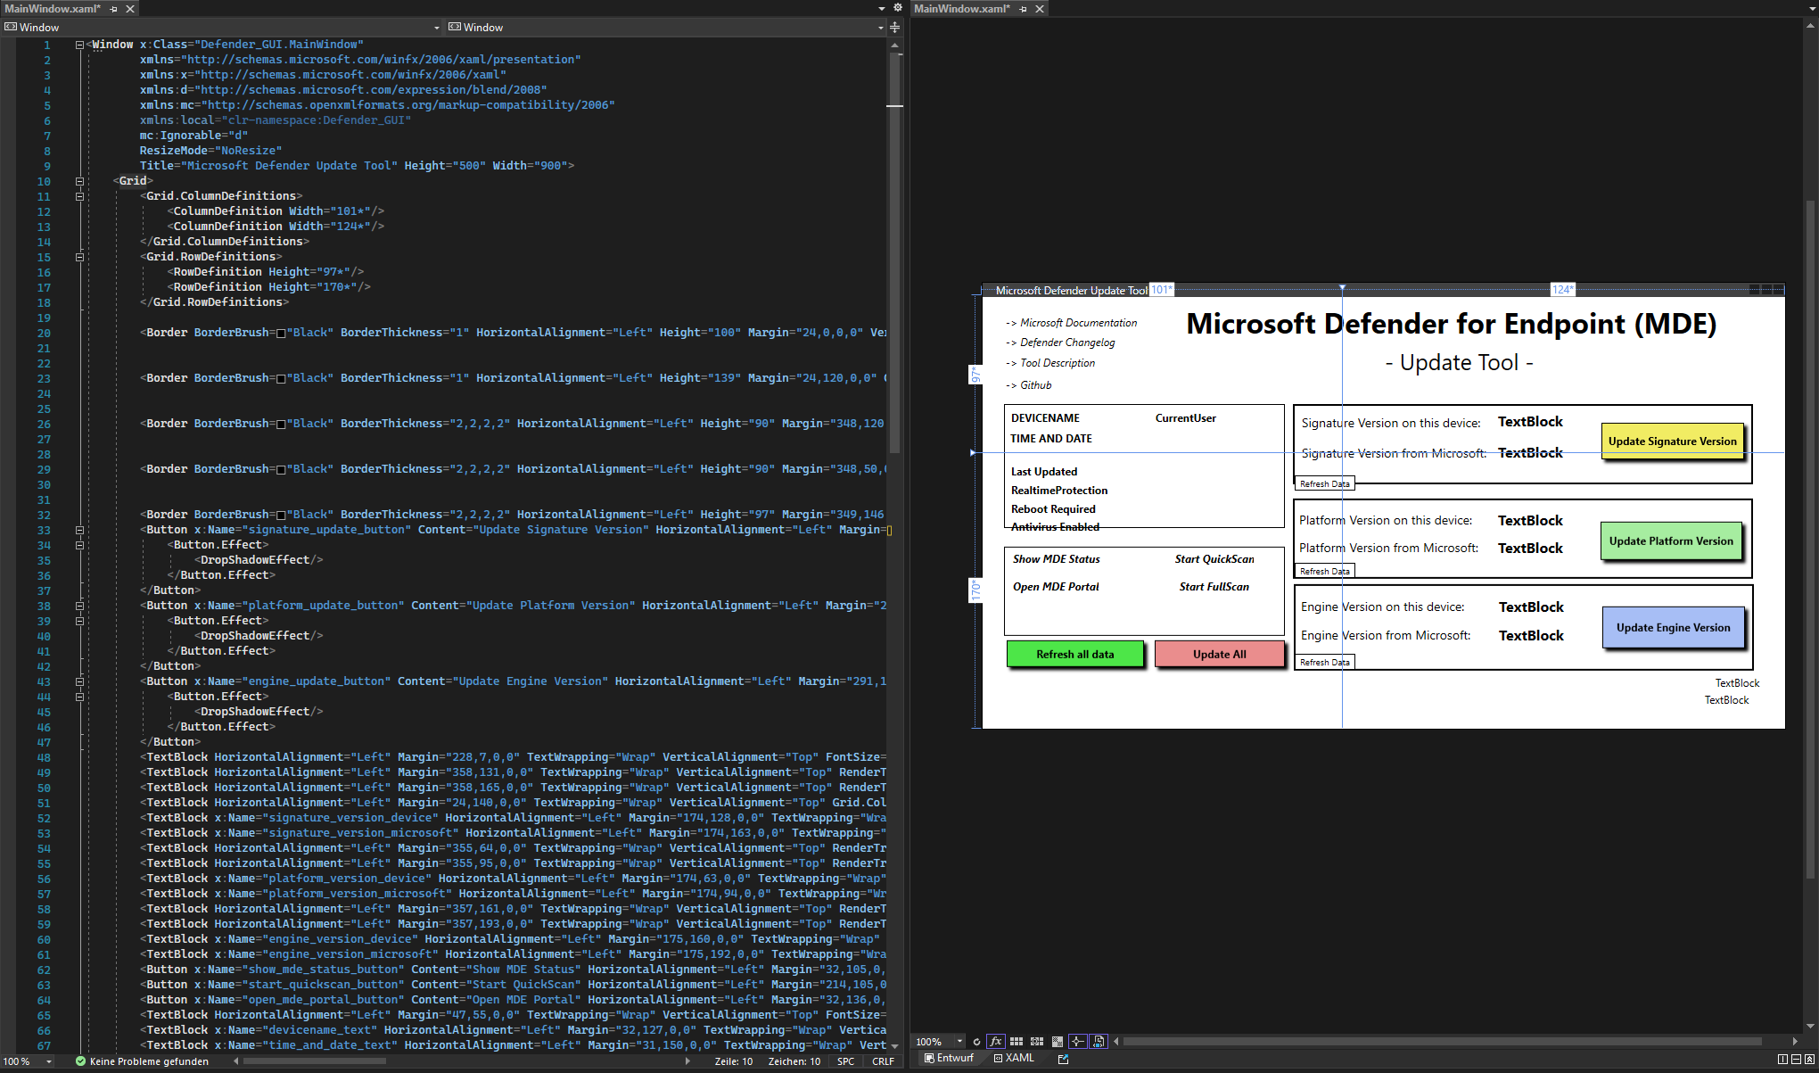The height and width of the screenshot is (1073, 1819).
Task: Toggle the artboard checkerboard background
Action: pos(1058,1041)
